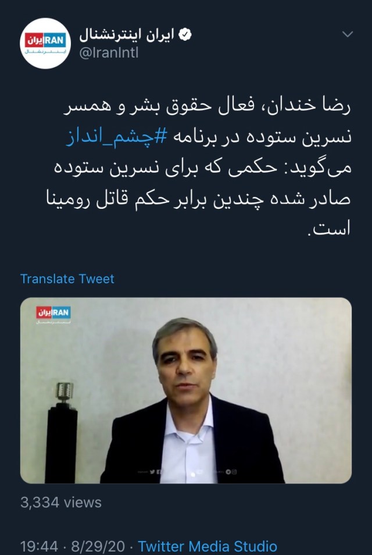The height and width of the screenshot is (555, 372).
Task: Click Translate Tweet
Action: [x=67, y=279]
